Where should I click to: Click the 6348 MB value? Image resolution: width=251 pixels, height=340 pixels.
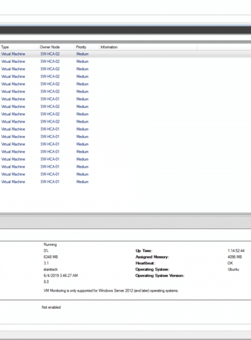click(x=51, y=257)
